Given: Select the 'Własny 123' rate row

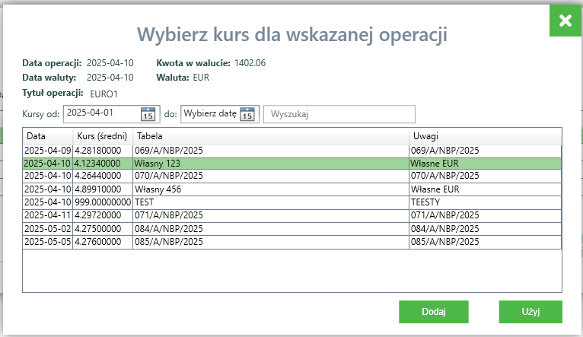Looking at the screenshot, I should click(x=291, y=164).
